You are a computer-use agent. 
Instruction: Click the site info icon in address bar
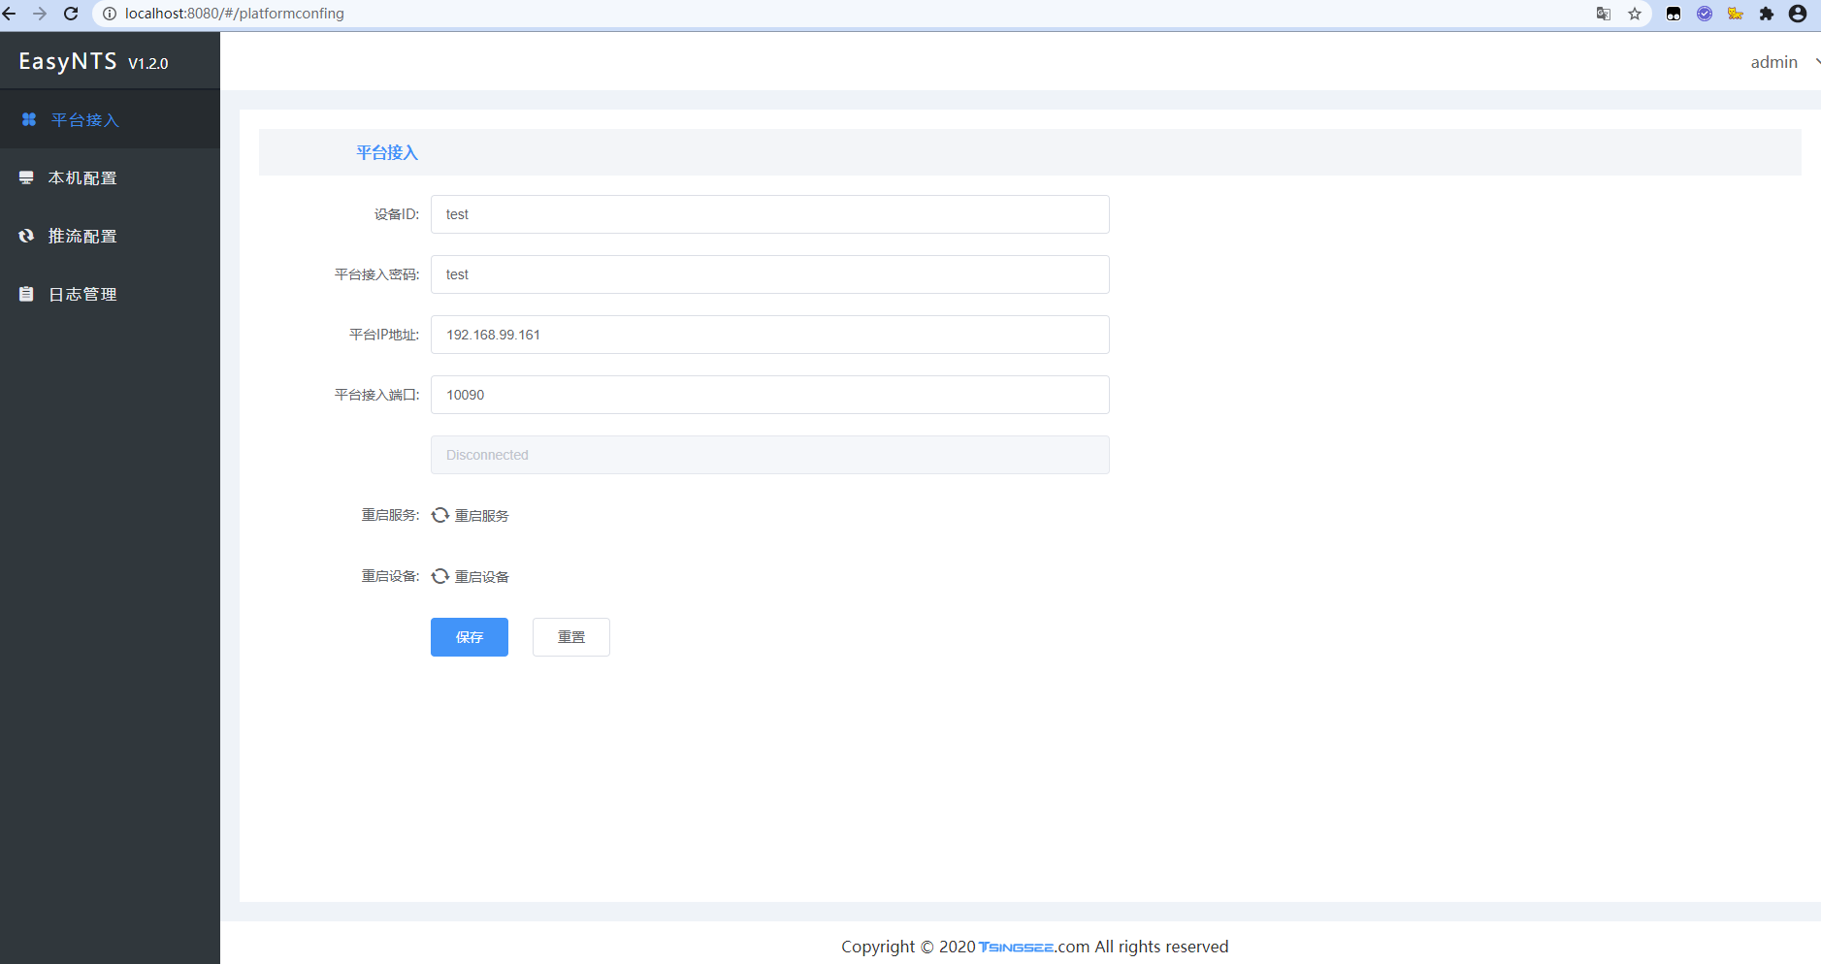tap(110, 14)
